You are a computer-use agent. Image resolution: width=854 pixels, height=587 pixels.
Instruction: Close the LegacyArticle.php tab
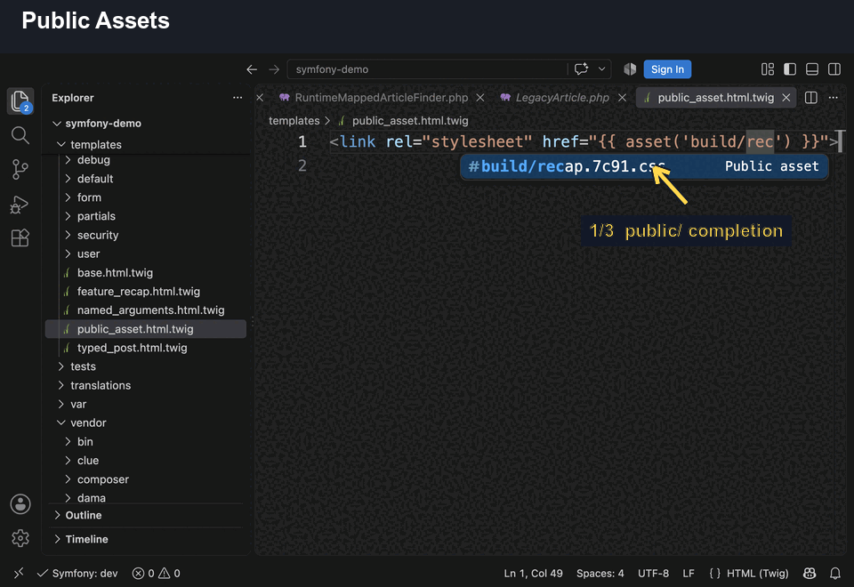click(622, 98)
